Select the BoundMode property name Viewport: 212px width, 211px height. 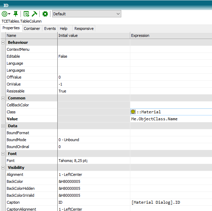[x=16, y=140]
